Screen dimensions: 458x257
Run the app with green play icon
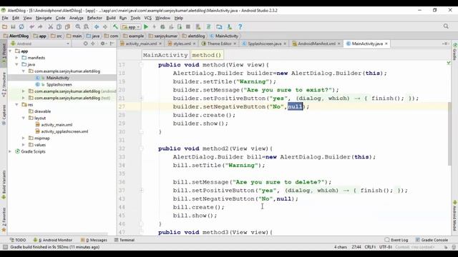pos(146,27)
